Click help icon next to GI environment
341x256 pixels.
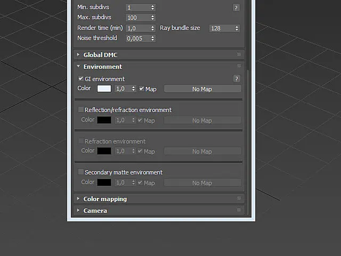tap(237, 78)
